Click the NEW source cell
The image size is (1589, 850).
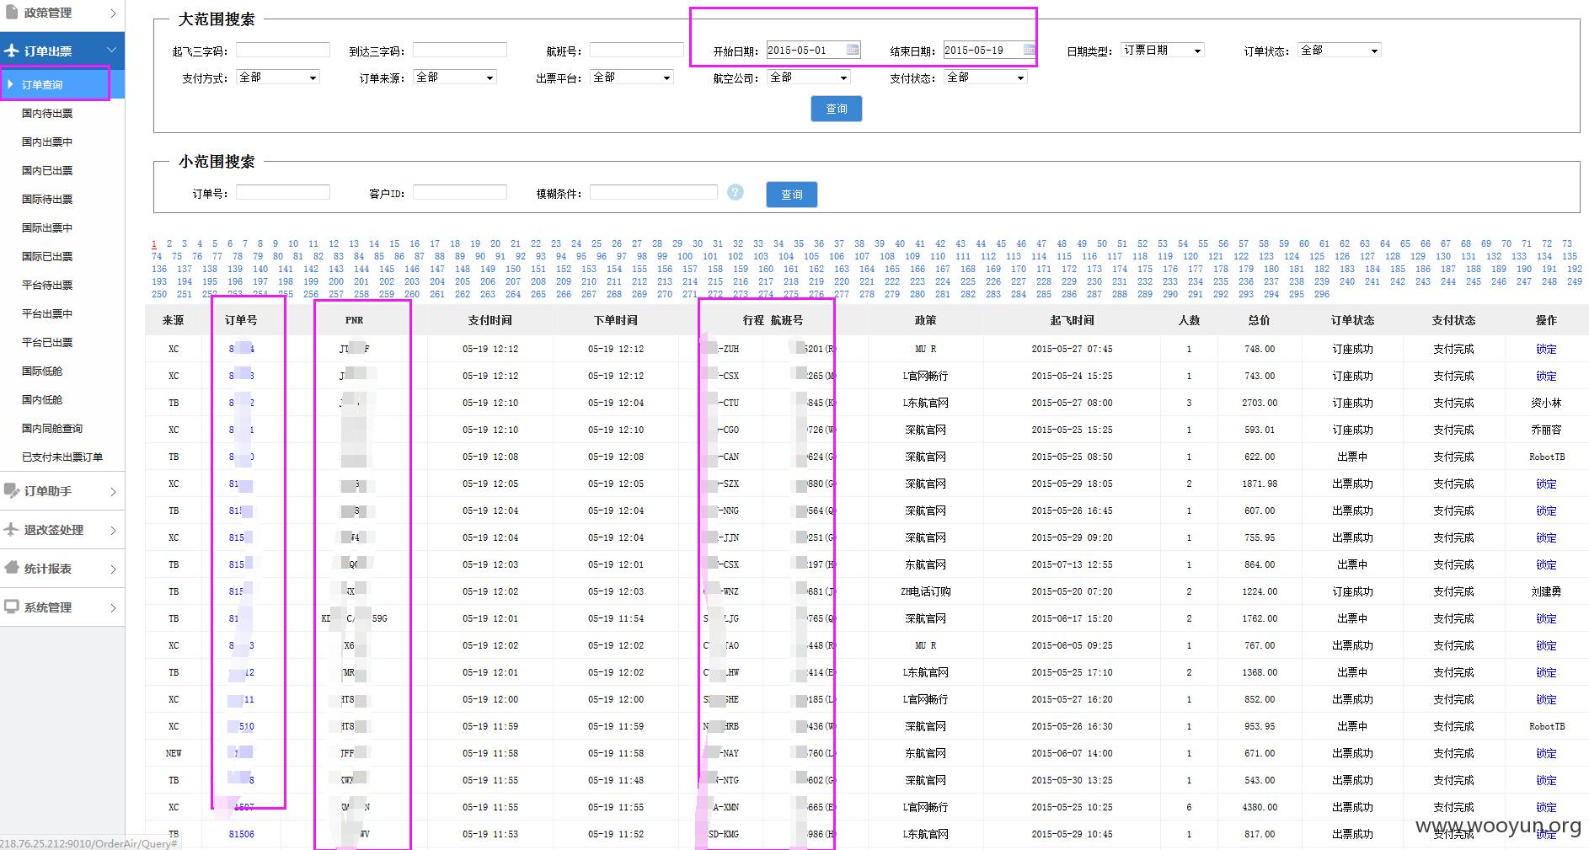174,753
